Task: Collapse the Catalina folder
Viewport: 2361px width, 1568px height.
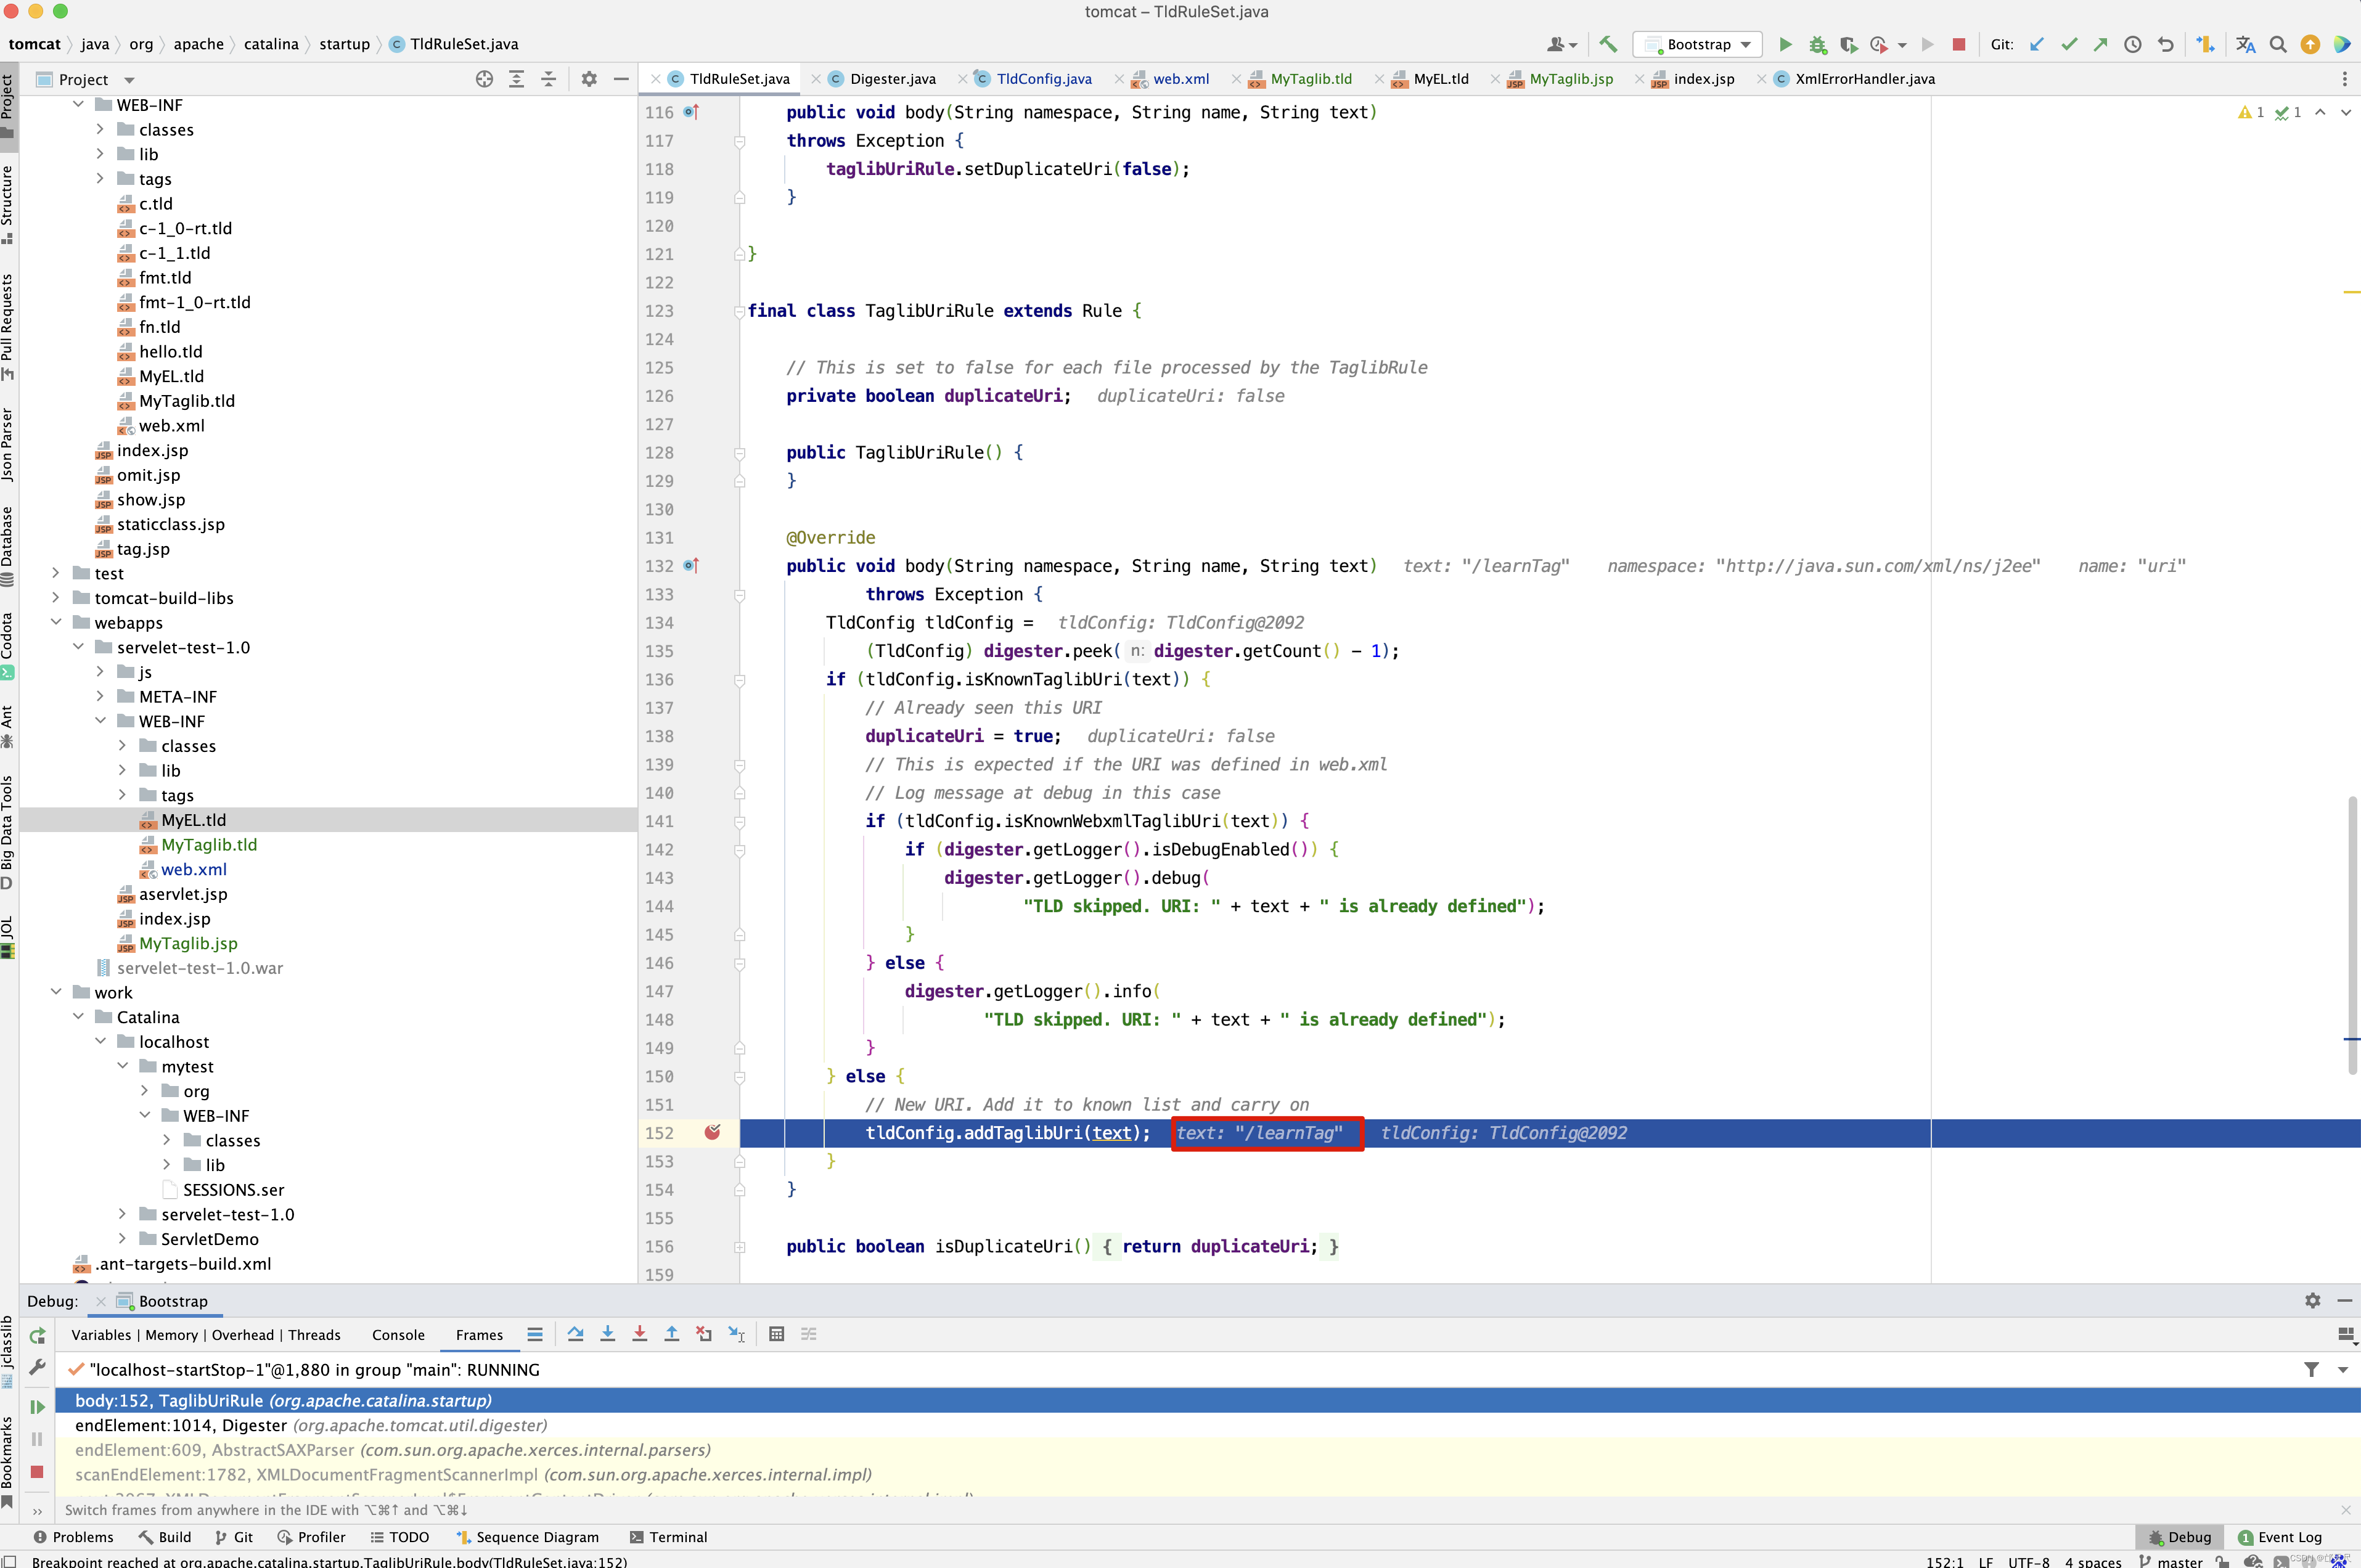Action: click(78, 1016)
